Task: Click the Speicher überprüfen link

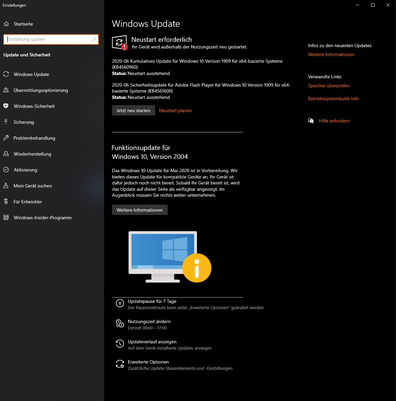Action: coord(329,86)
